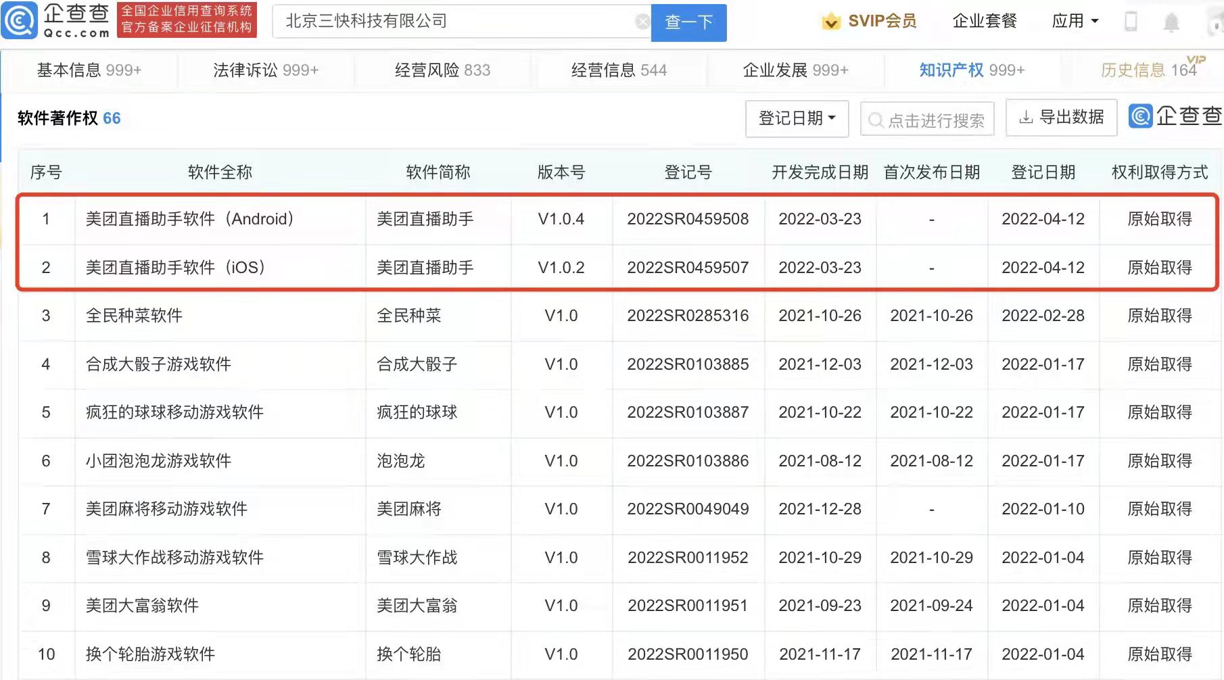The image size is (1224, 680).
Task: Click the SVIP crown icon
Action: pyautogui.click(x=831, y=22)
